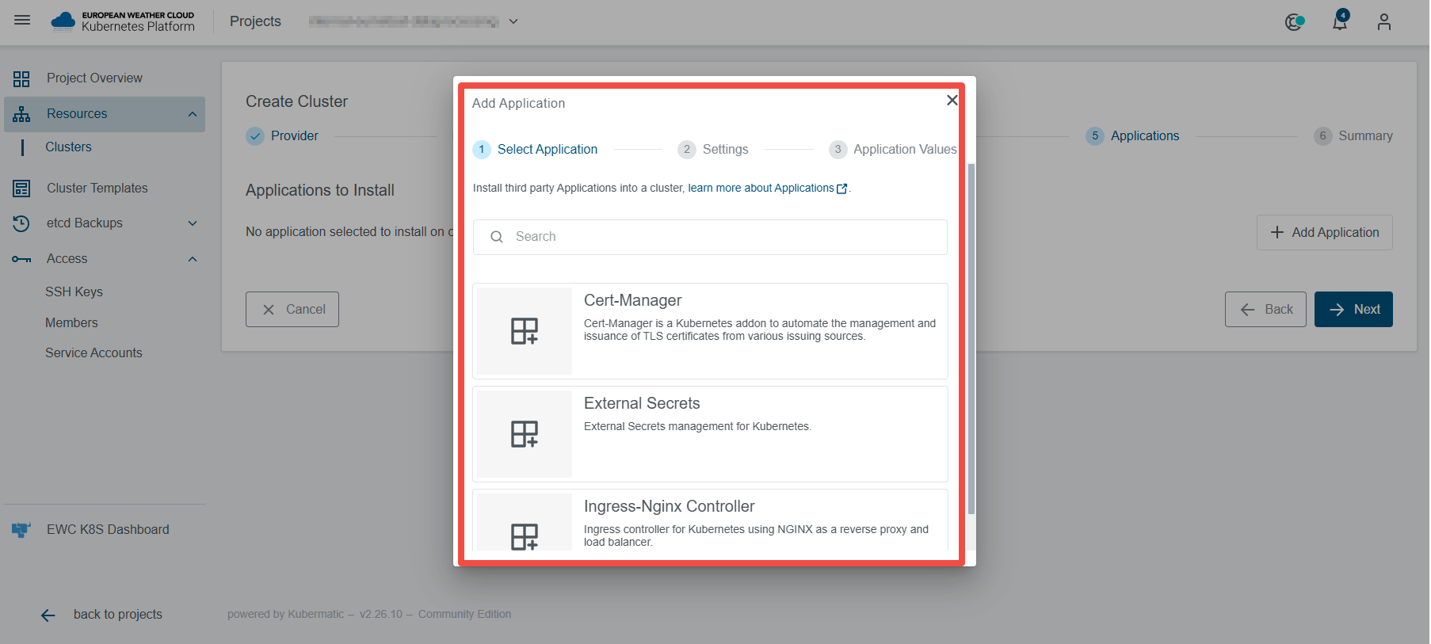Screen dimensions: 1431x644
Task: Click the dialog's vertical scrollbar
Action: coord(971,339)
